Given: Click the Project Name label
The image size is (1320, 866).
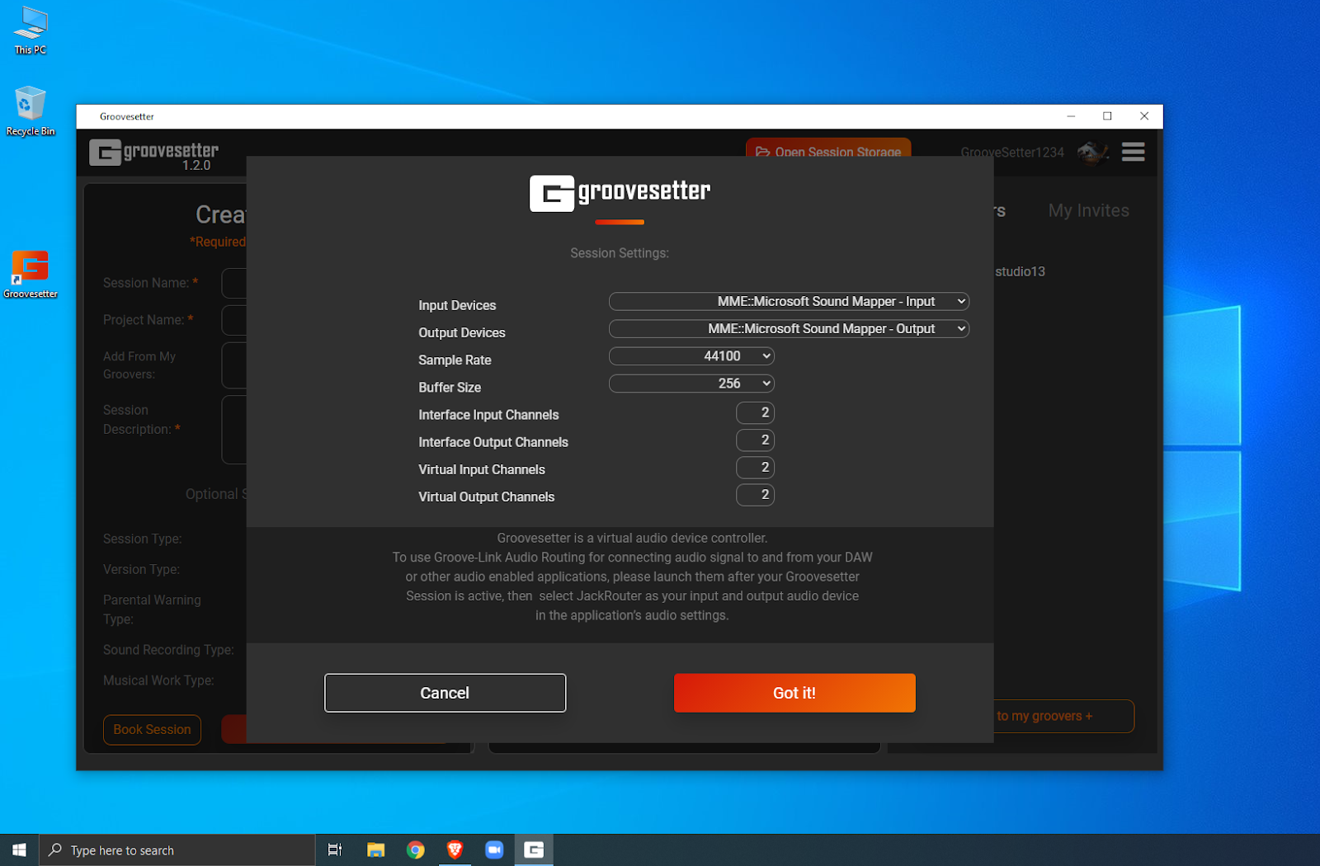Looking at the screenshot, I should (148, 320).
